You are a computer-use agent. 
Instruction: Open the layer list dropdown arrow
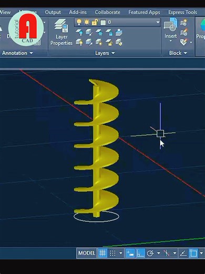point(158,22)
